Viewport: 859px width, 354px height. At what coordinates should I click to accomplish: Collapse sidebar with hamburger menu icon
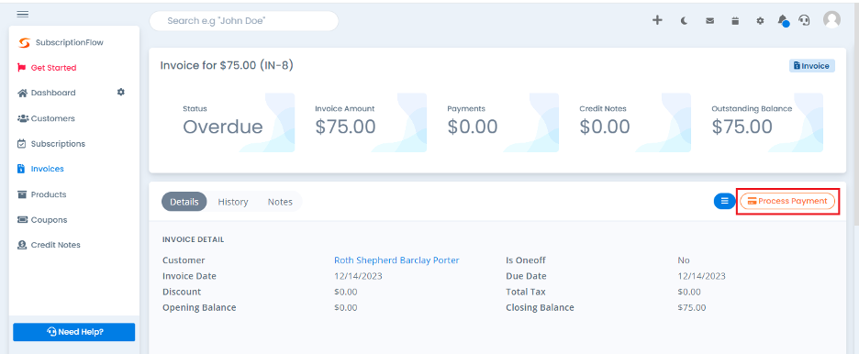pos(23,14)
